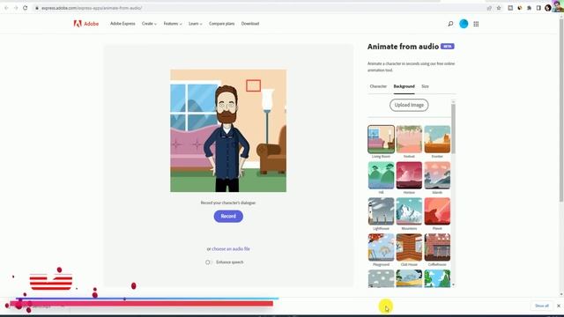Click the Adobe logo in the header
564x317 pixels.
[86, 24]
